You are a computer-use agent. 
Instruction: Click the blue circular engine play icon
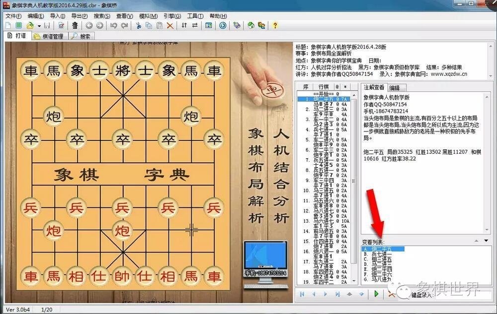[223, 26]
